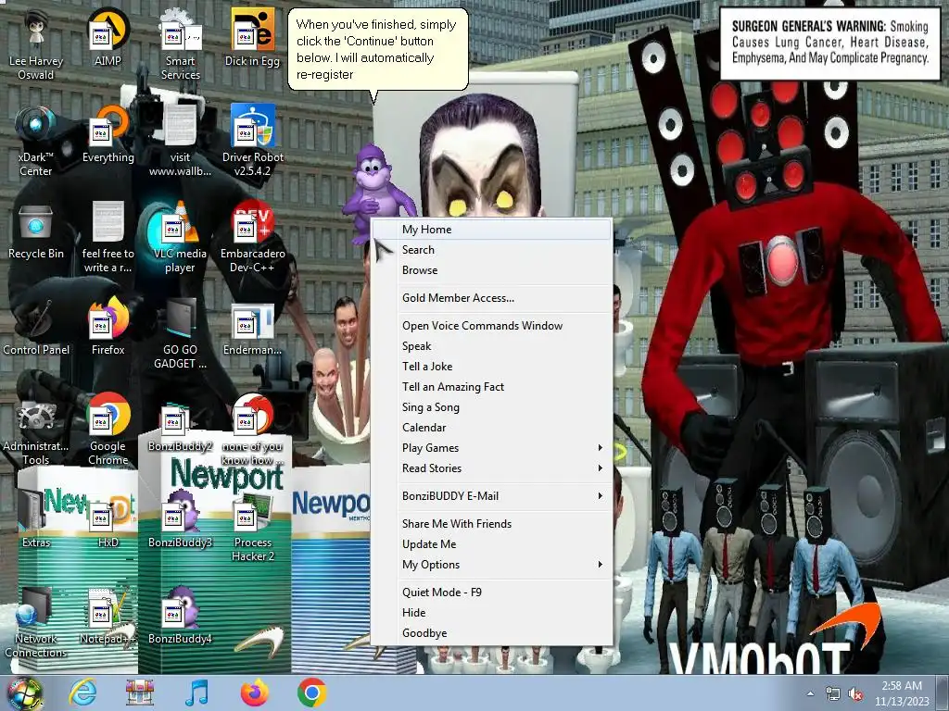Click the BonziBuddy2 desktop icon
Viewport: 949px width, 711px height.
point(181,427)
